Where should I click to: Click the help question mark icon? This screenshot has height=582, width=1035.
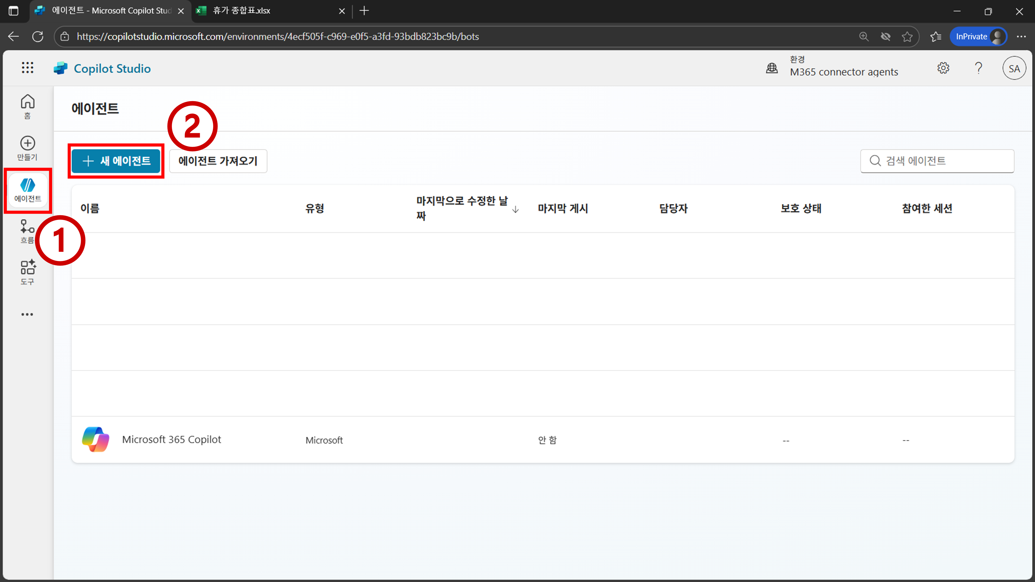(978, 68)
